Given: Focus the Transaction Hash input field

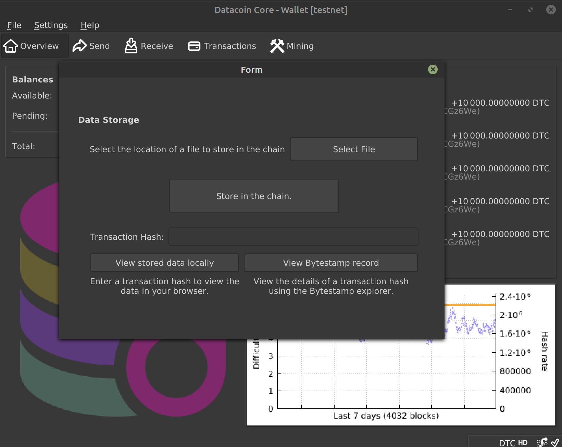Looking at the screenshot, I should tap(294, 237).
